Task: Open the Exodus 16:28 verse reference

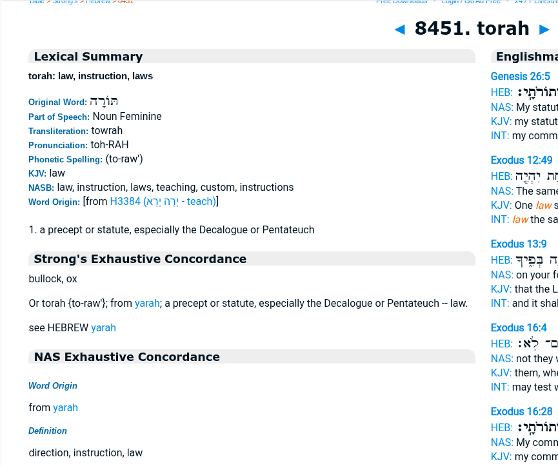Action: click(521, 412)
